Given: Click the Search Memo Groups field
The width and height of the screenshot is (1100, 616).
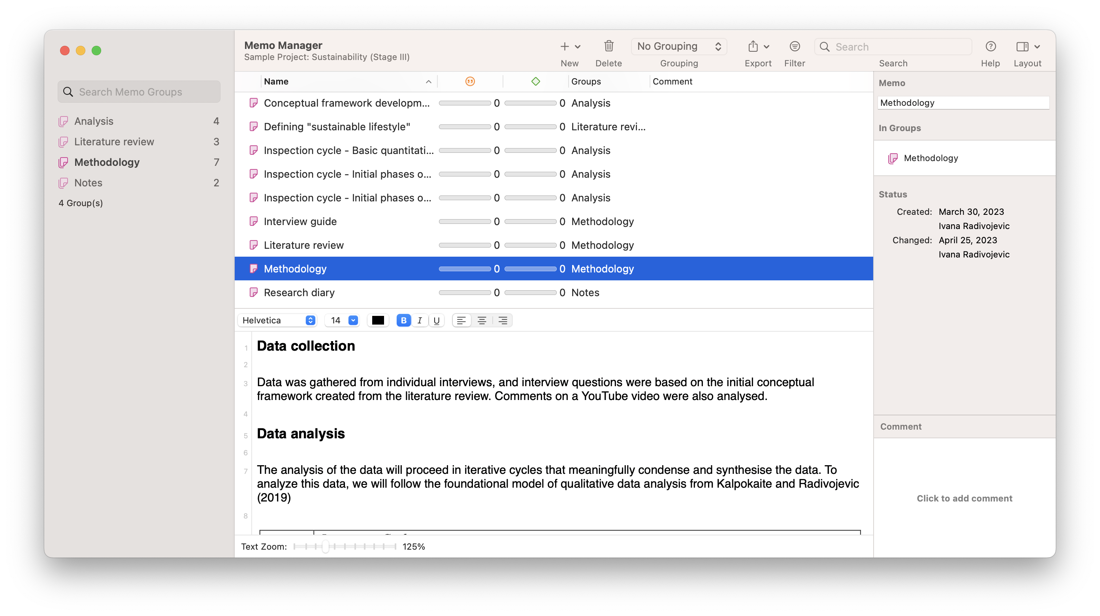Looking at the screenshot, I should click(x=139, y=92).
